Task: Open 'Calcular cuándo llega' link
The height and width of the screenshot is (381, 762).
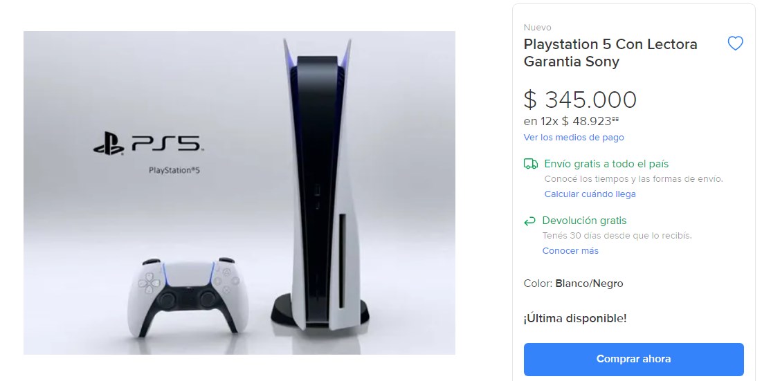Action: click(590, 194)
